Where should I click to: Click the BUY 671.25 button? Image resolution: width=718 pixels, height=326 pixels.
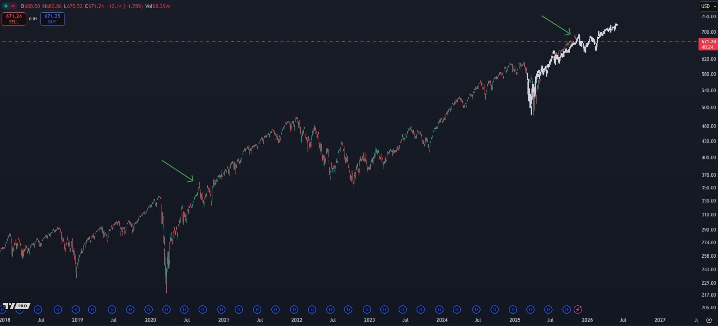[x=52, y=19]
